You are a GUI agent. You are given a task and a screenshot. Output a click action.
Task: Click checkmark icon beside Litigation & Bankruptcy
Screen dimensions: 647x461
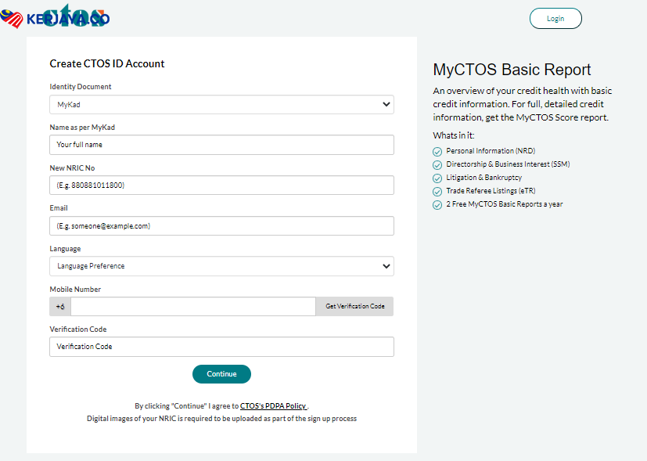(437, 178)
